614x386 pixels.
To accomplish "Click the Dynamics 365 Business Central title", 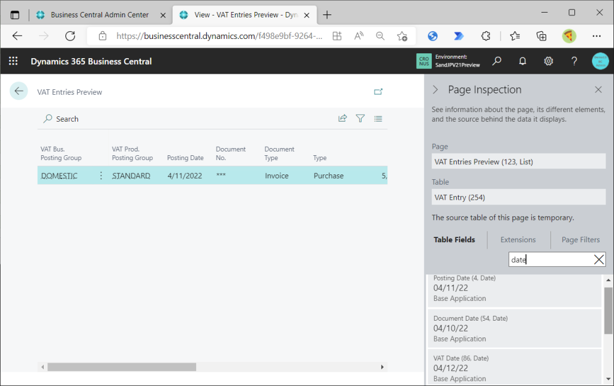I will click(91, 61).
